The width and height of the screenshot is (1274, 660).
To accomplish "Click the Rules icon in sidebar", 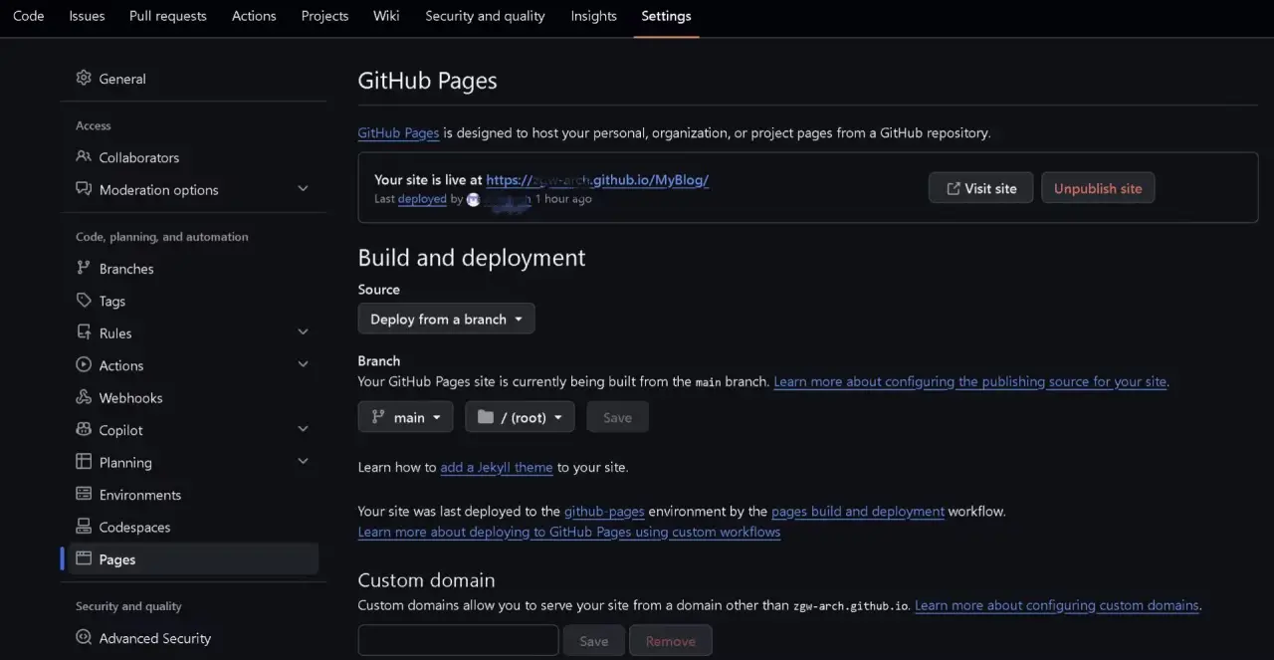I will coord(84,332).
